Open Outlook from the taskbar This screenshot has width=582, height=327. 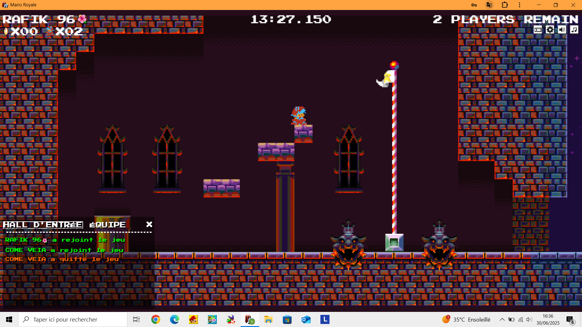click(306, 319)
